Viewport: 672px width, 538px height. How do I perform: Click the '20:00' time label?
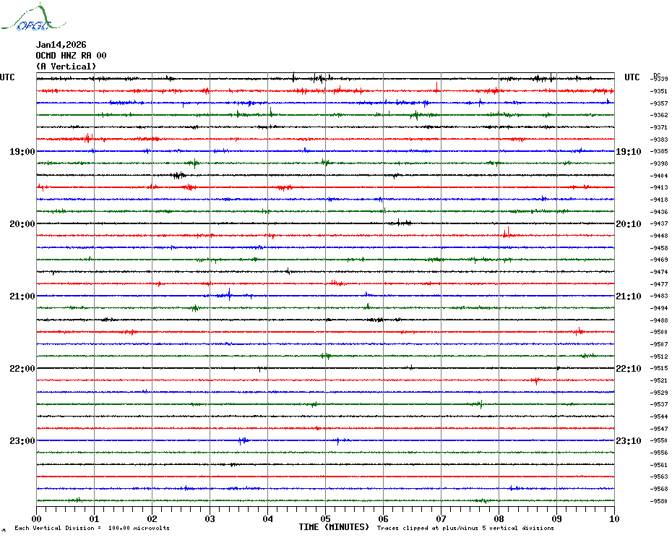(x=22, y=224)
